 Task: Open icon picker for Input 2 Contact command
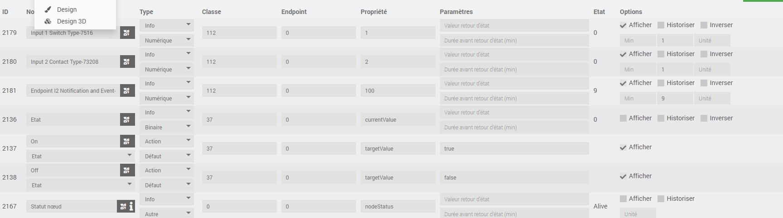127,62
